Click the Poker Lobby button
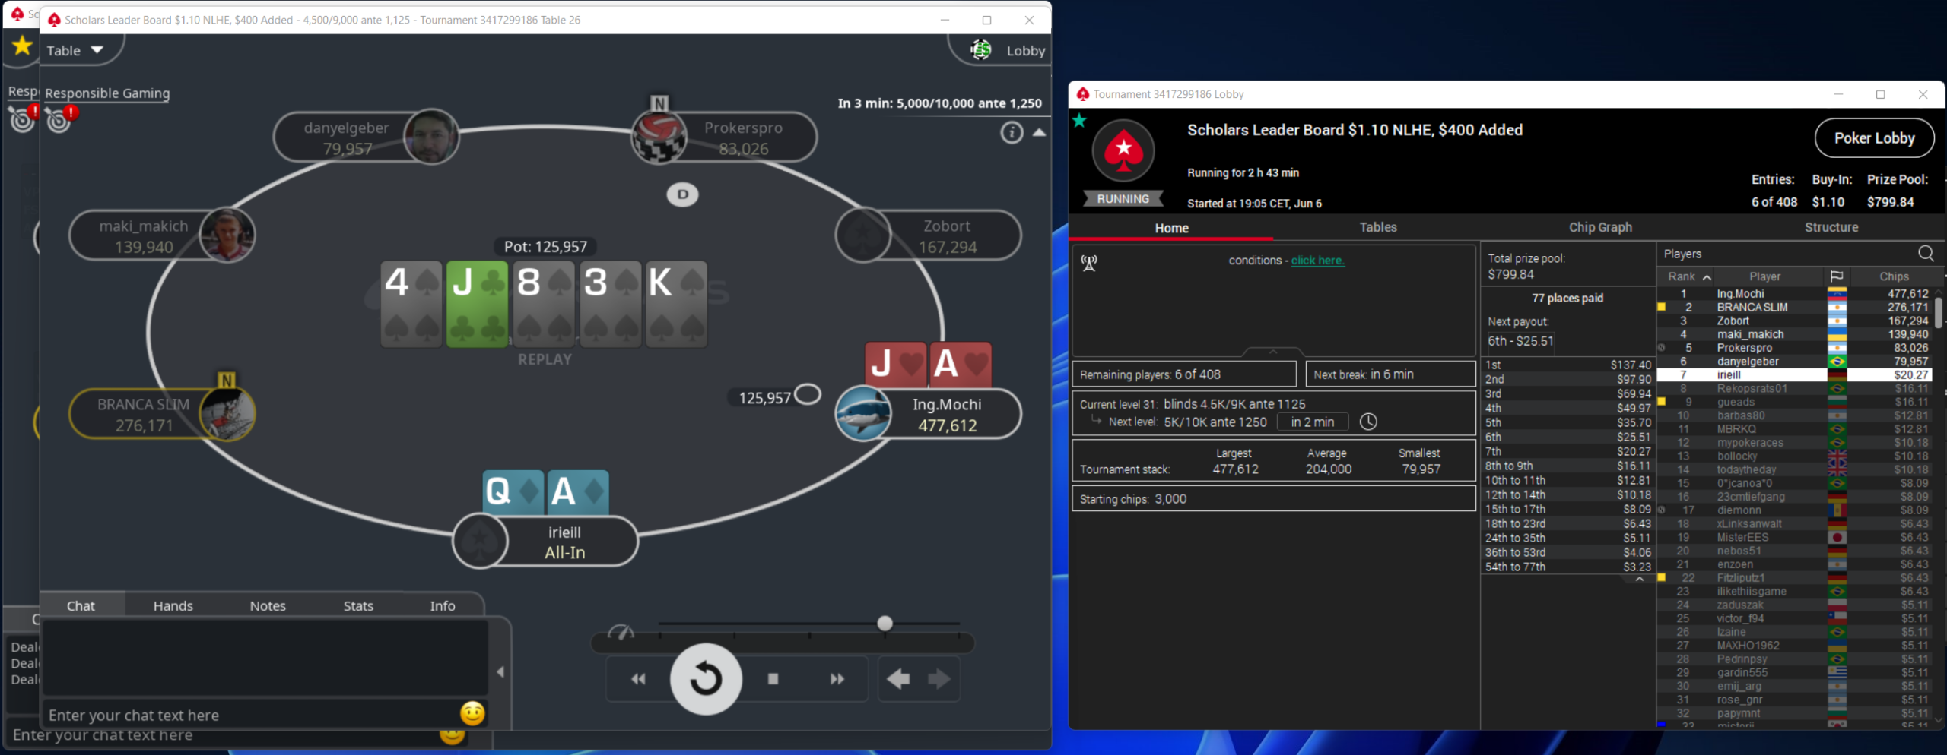 (1874, 138)
